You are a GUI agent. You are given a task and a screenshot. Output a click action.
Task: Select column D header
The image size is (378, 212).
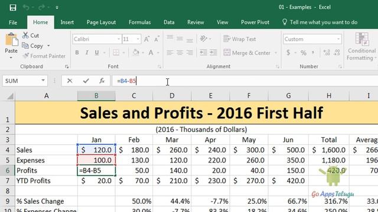point(172,96)
